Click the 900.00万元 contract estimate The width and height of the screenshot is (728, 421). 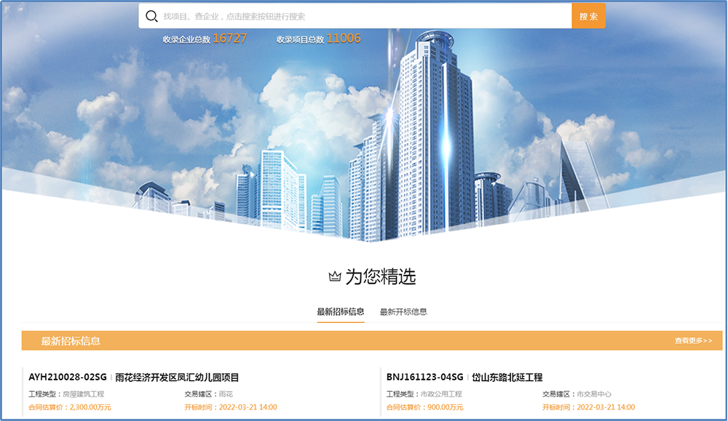pyautogui.click(x=446, y=407)
